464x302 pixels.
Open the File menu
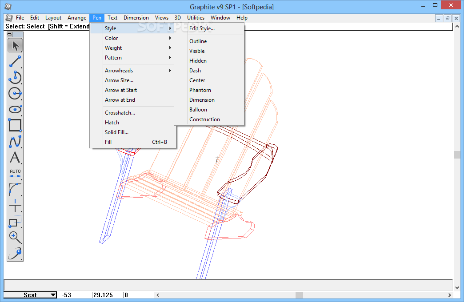(20, 18)
